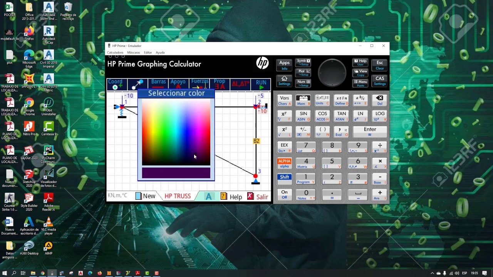
Task: Click the x² square key
Action: 284,132
